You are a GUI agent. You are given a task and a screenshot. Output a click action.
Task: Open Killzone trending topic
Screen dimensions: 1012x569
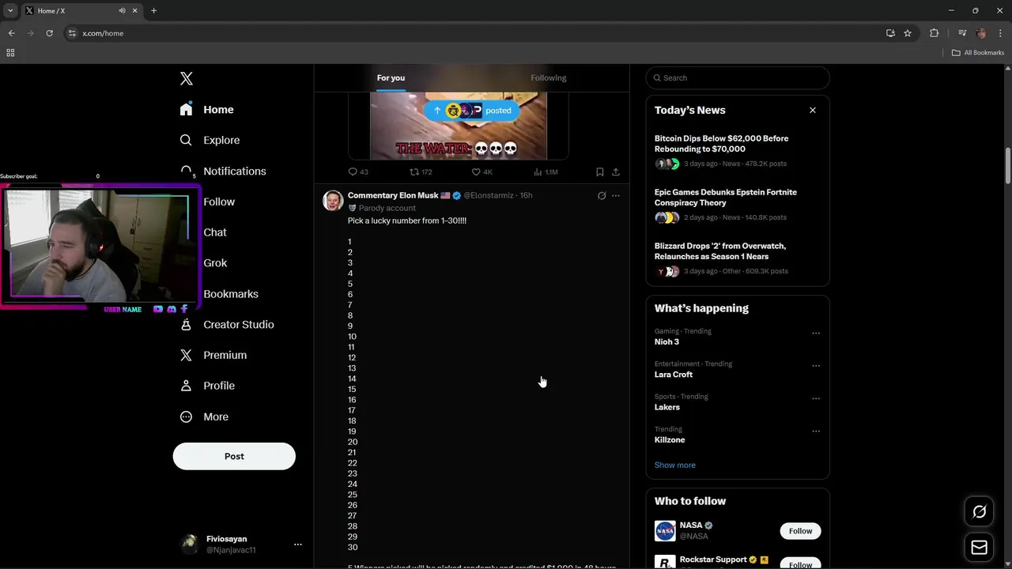pos(670,439)
